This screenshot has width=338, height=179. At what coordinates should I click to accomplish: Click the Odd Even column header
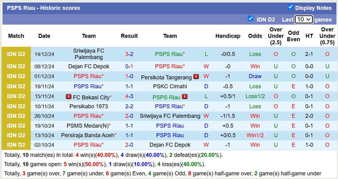coord(293,36)
